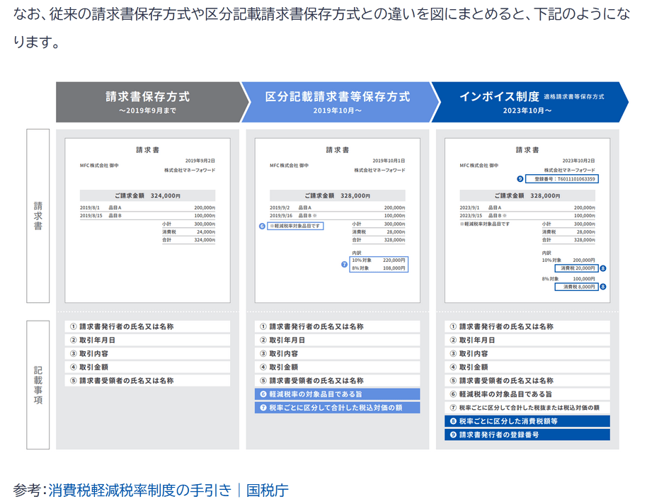Click badge 7 beside 10%対象 breakdown box
Viewport: 647px width, 504px height.
345,264
